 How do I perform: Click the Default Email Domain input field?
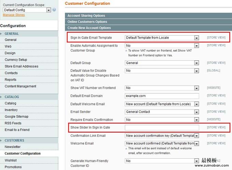pyautogui.click(x=162, y=96)
